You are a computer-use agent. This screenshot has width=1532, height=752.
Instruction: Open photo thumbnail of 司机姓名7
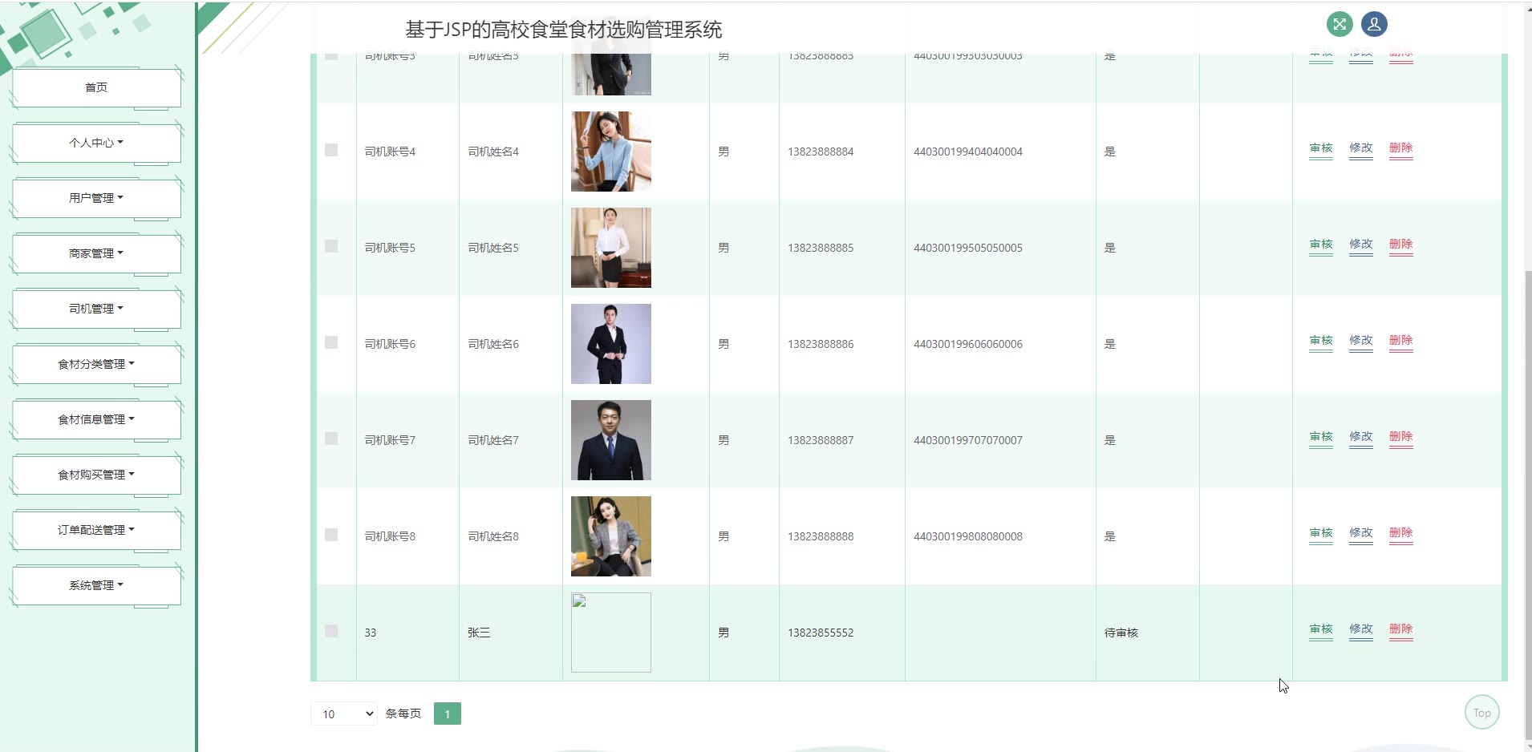point(611,440)
